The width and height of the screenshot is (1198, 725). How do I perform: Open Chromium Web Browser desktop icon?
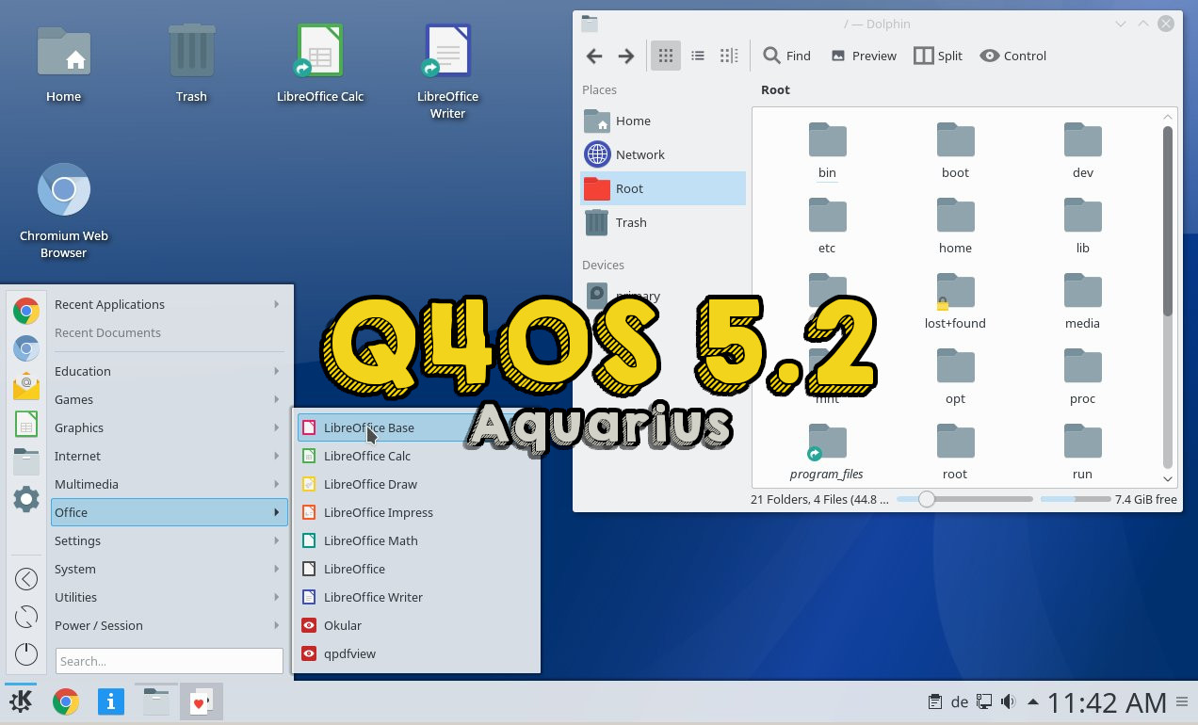(x=64, y=211)
